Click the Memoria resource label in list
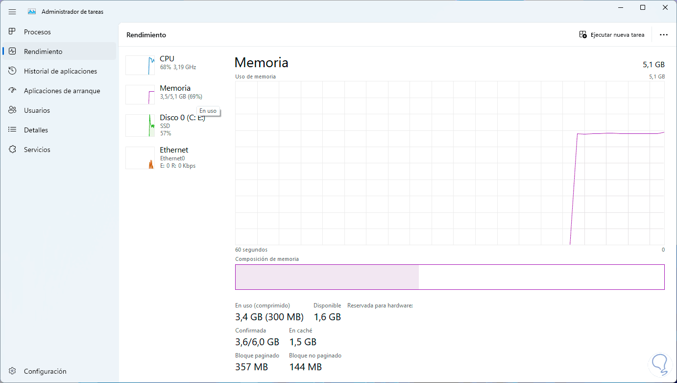The height and width of the screenshot is (383, 677). [175, 88]
